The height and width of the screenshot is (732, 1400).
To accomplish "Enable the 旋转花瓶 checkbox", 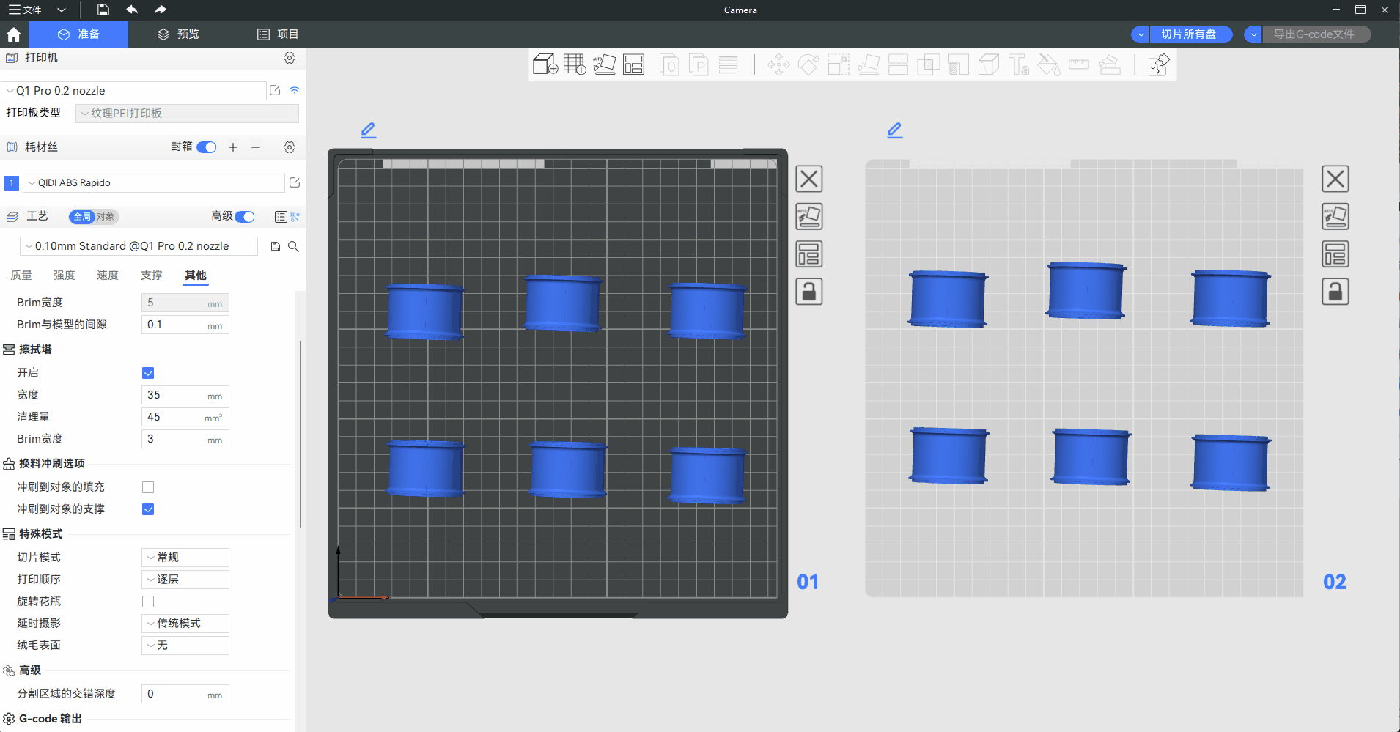I will coord(148,602).
